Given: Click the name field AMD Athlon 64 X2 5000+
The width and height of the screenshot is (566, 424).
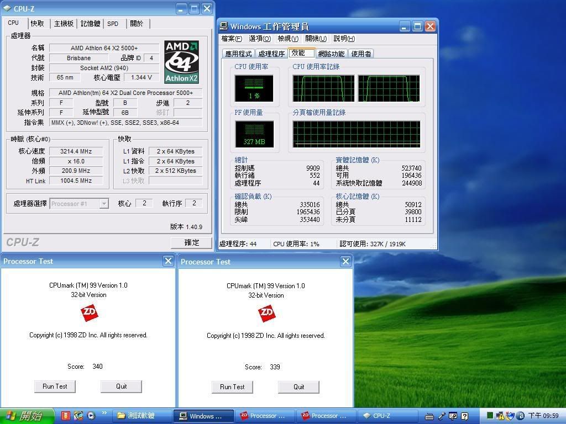Looking at the screenshot, I should pos(104,48).
